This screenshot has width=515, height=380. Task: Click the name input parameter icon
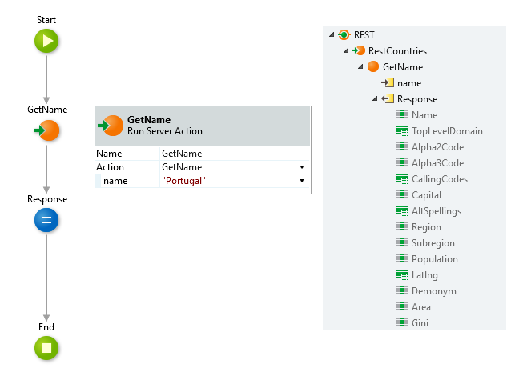388,82
